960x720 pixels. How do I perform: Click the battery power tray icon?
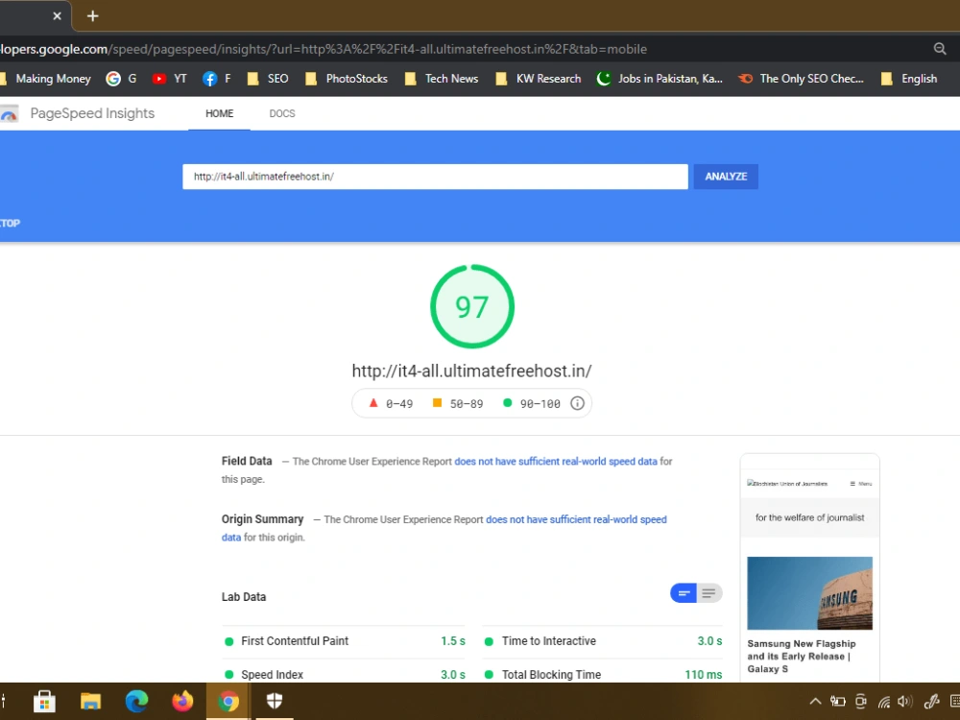(x=837, y=702)
